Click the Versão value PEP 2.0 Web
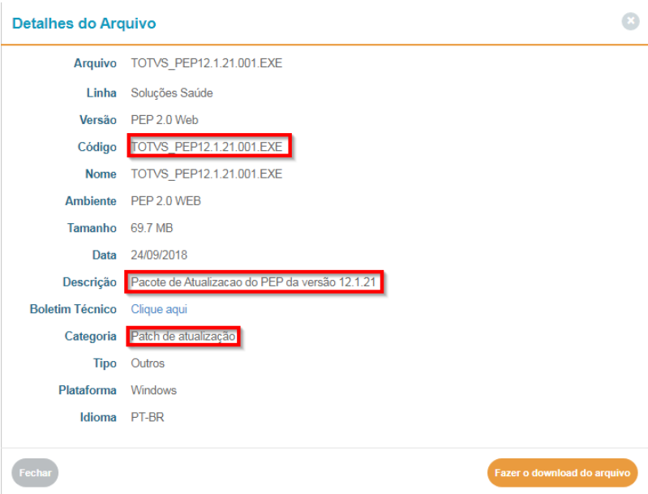The image size is (648, 494). [x=165, y=120]
